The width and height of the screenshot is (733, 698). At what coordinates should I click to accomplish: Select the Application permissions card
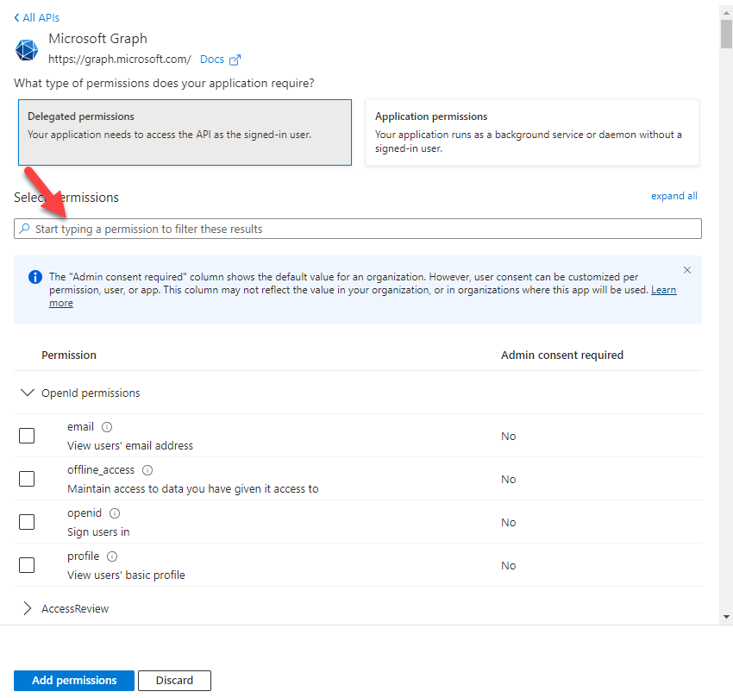coord(532,132)
